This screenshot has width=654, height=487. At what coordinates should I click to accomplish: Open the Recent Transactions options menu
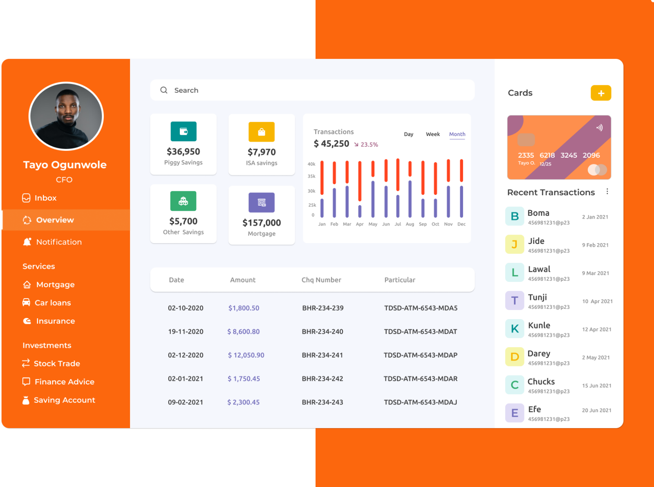click(607, 192)
